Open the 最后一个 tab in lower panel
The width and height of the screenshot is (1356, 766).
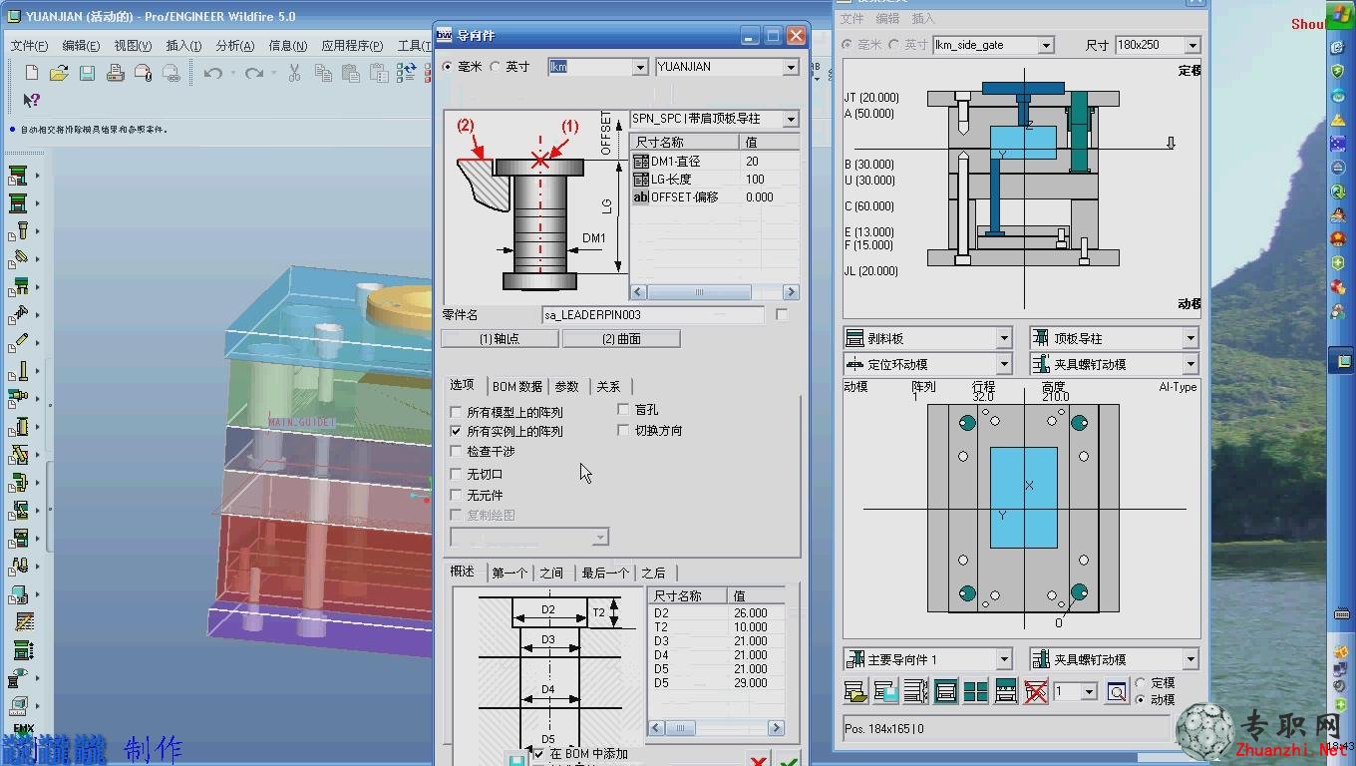(605, 573)
